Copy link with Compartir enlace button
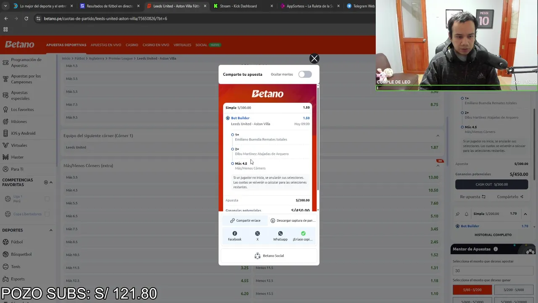538x303 pixels. click(245, 221)
